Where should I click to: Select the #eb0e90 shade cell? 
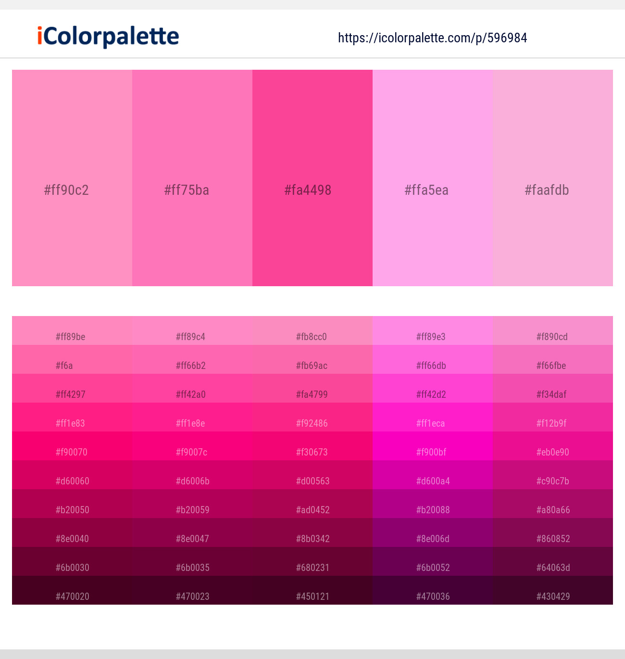tap(553, 446)
